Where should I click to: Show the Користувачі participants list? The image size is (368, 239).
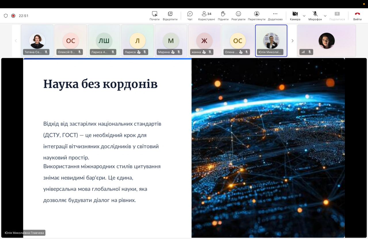tap(206, 16)
